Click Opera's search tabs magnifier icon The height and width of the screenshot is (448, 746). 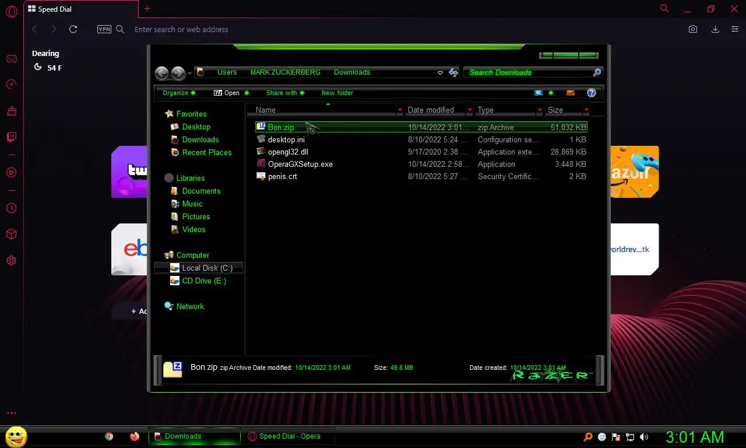tap(664, 8)
